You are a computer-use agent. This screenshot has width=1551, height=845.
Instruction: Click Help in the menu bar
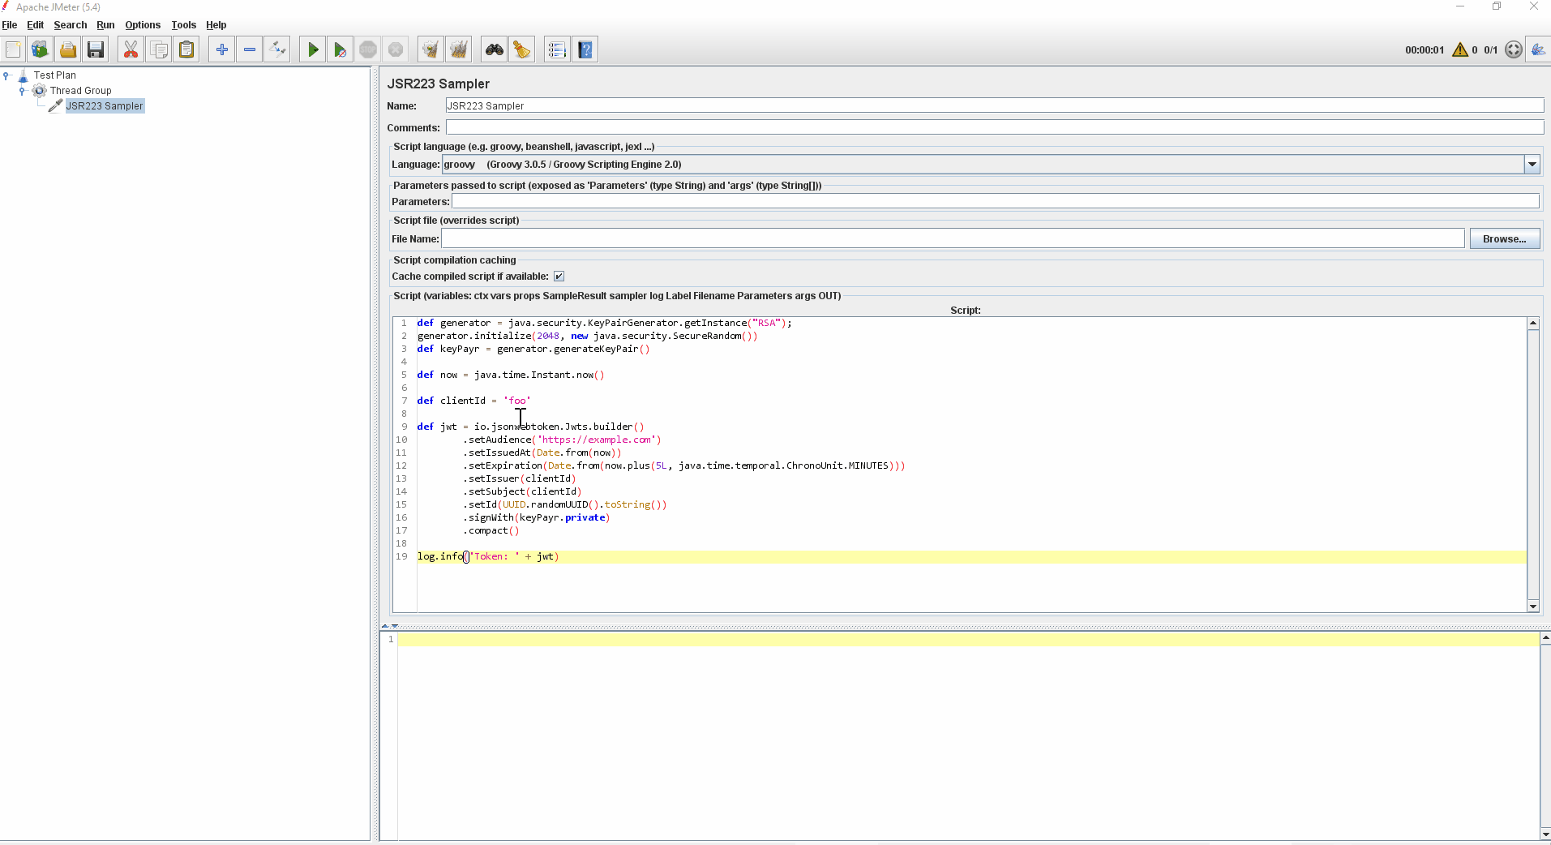tap(215, 24)
